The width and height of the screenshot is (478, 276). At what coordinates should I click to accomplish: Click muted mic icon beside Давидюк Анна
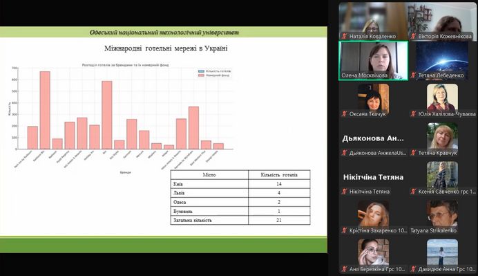[x=413, y=269]
